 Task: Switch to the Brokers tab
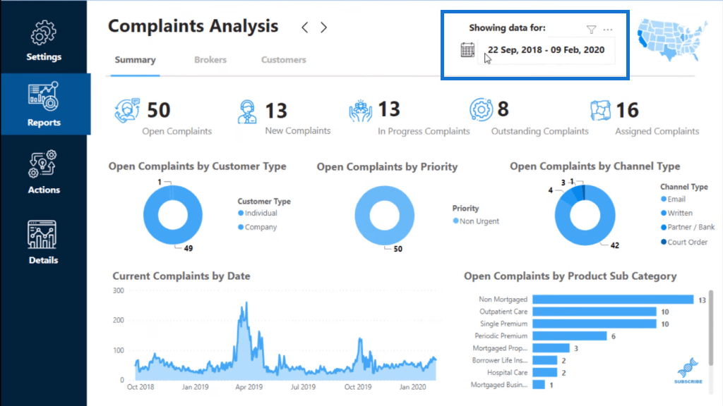click(210, 60)
